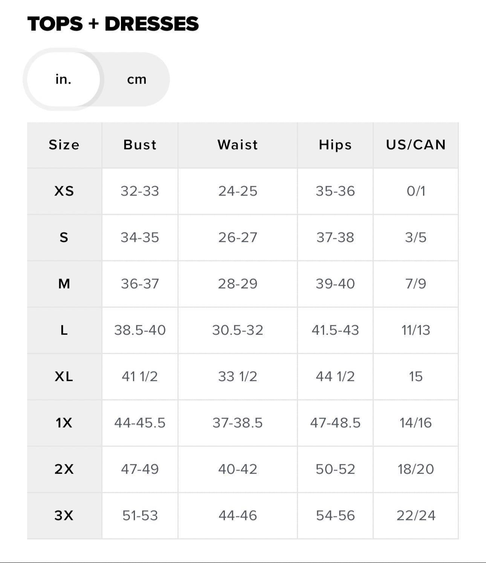This screenshot has width=486, height=563.
Task: Select the M size row label
Action: [x=64, y=284]
